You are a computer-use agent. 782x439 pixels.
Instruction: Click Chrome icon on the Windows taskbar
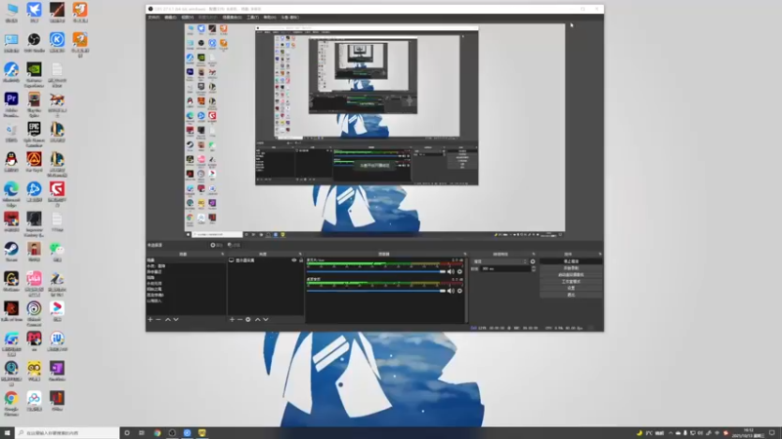157,433
